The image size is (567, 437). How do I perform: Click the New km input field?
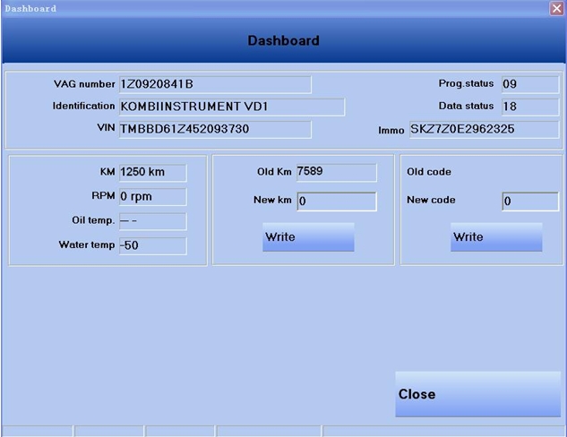coord(336,201)
